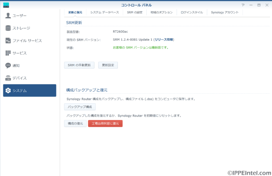The image size is (272, 176).
Task: Switch to the ログインスタイル tab
Action: click(x=192, y=12)
